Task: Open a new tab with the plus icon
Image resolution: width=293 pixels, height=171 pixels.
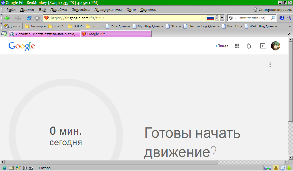Action: (x=4, y=34)
